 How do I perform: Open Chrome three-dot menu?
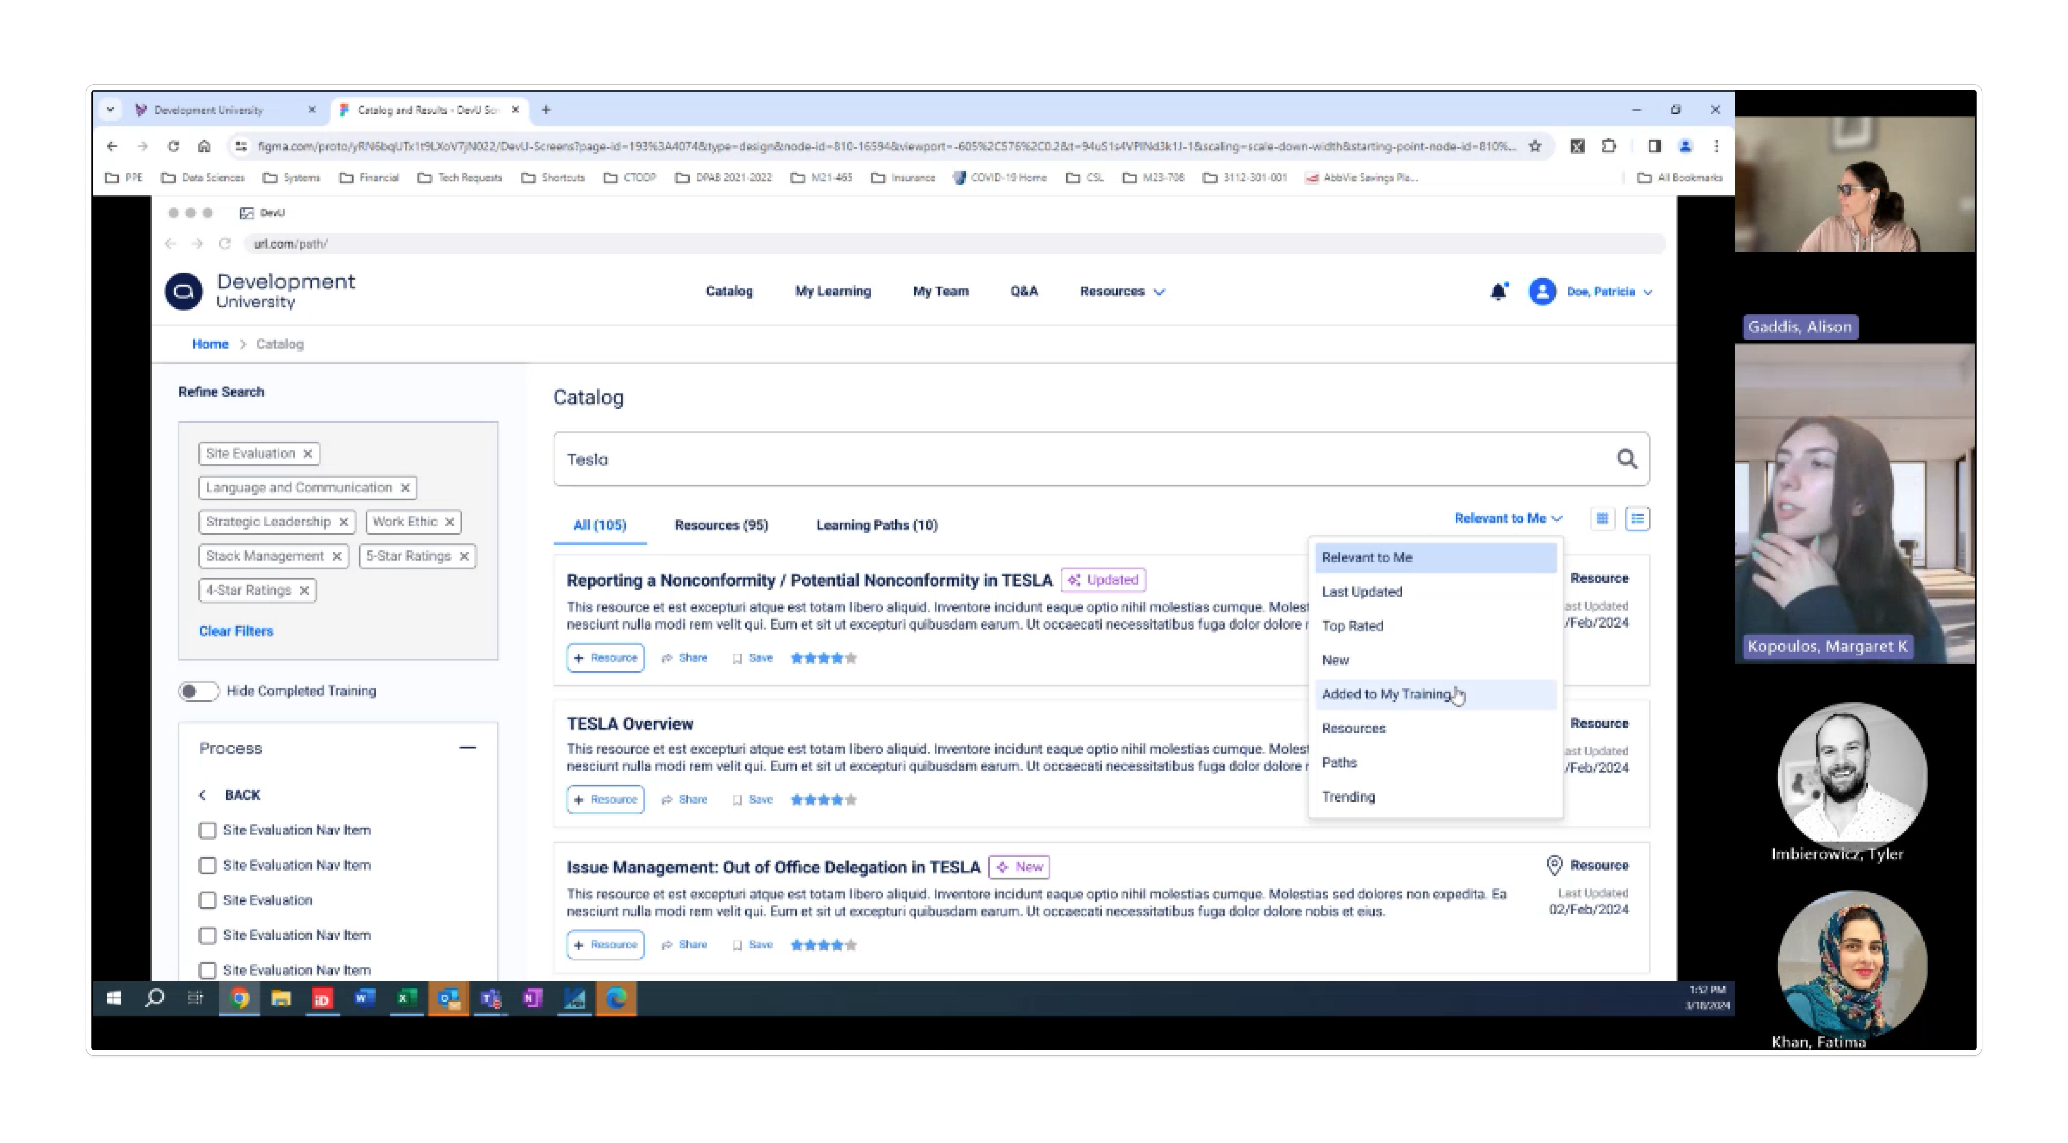1716,146
